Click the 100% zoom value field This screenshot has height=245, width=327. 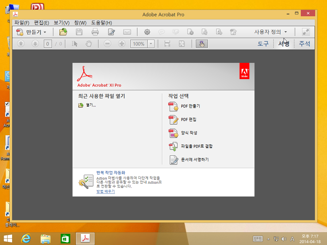138,44
